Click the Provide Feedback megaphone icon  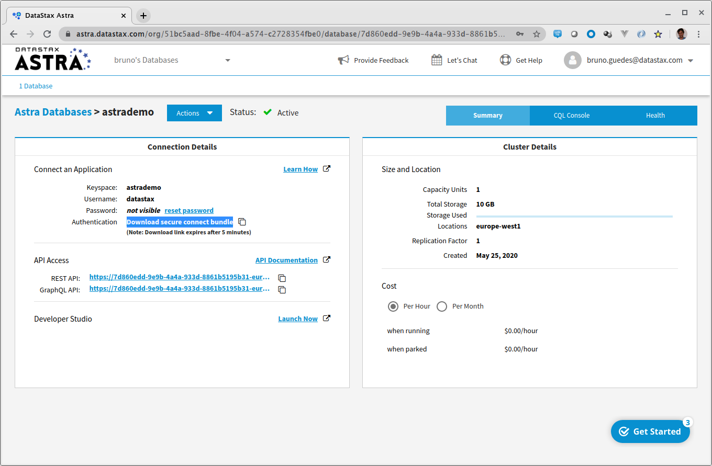pos(343,60)
